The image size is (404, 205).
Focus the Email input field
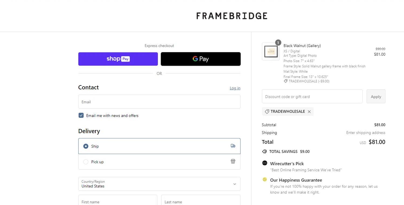[x=159, y=102]
